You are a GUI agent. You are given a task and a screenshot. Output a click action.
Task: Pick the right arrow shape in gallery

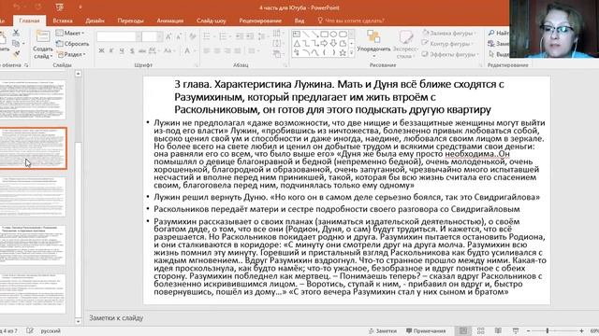pyautogui.click(x=325, y=44)
